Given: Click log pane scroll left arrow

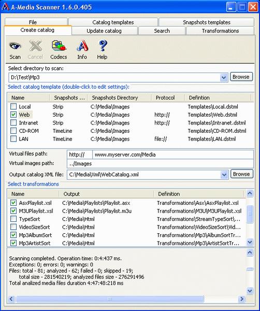Looking at the screenshot, I should tap(11, 299).
